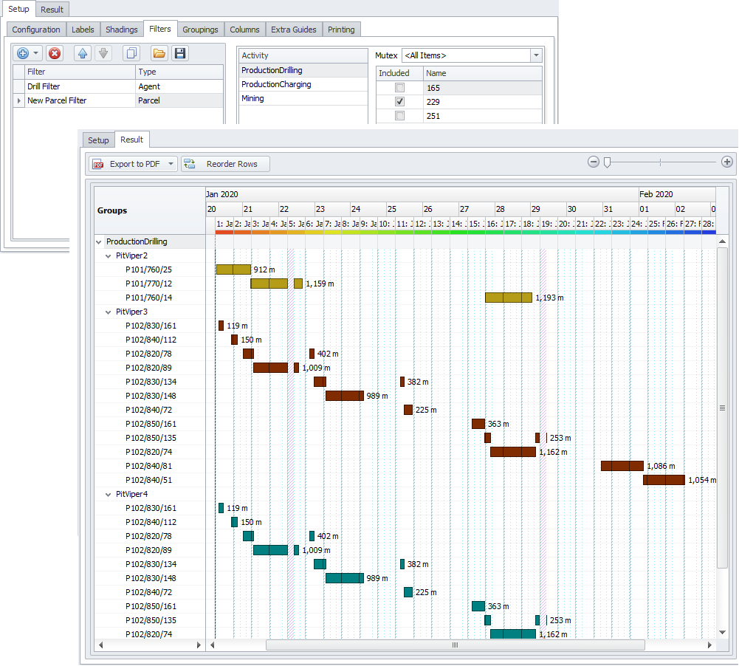Uncheck the box for item 229
Image resolution: width=739 pixels, height=666 pixels.
click(x=399, y=102)
